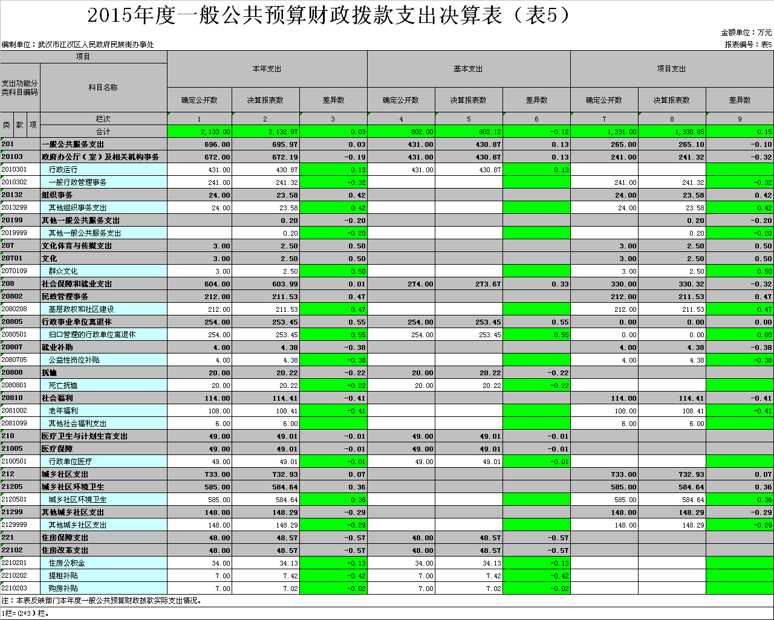Click the 科目名称 header cell

[103, 88]
